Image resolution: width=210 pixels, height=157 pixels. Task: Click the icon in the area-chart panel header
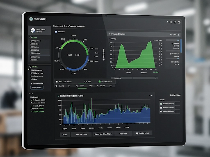(x=110, y=34)
